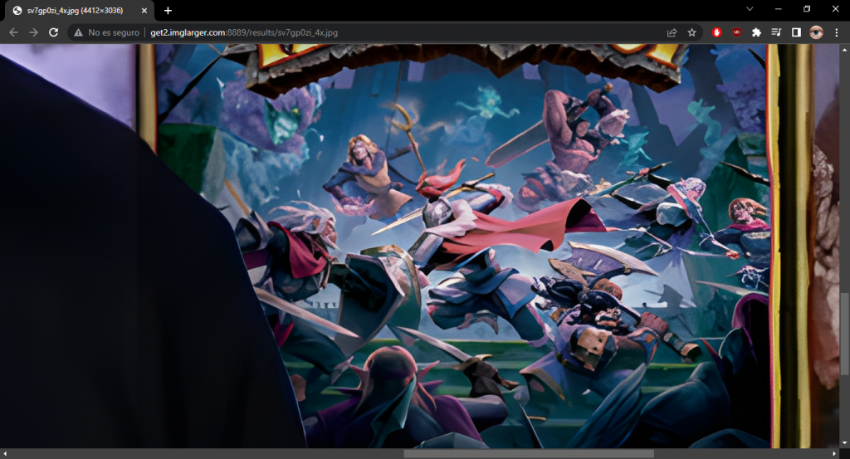Close the sv7gp0zi_4x.jpg tab

pos(144,10)
